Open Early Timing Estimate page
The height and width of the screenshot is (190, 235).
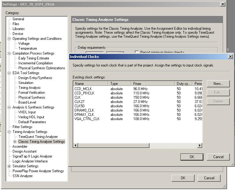[34, 58]
